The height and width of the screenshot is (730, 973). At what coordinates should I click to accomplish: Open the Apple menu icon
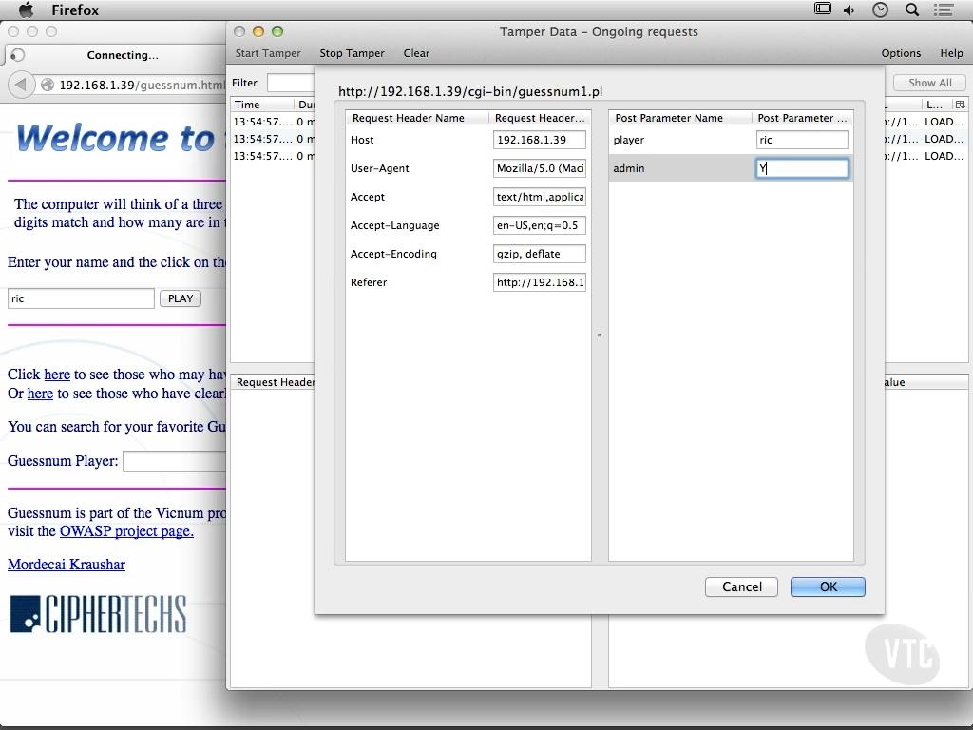point(26,10)
